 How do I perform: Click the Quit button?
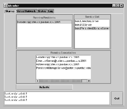117,98
